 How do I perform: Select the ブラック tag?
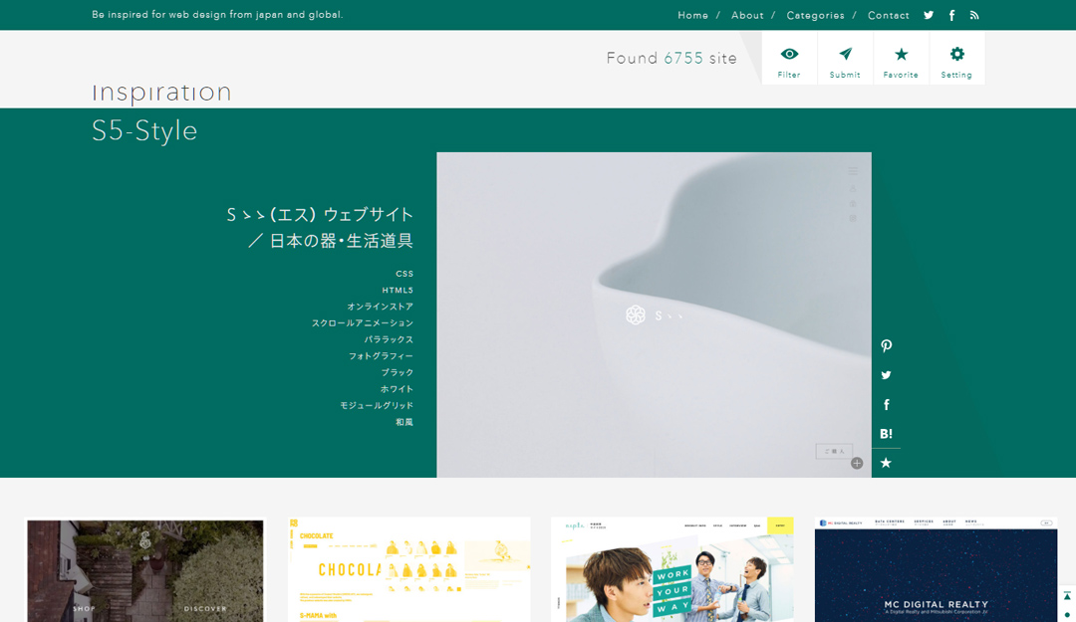tap(398, 372)
